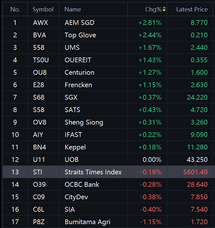Select the AWX symbol cell
The width and height of the screenshot is (215, 228).
[41, 23]
